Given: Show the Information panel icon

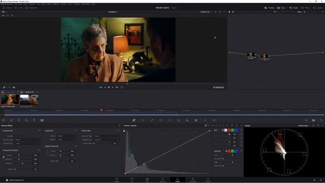Looking at the screenshot, I should (321, 120).
